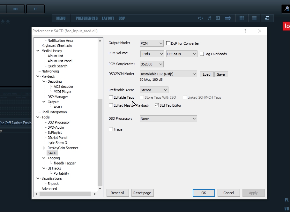
Task: Click the random playback button
Action: pos(35,9)
